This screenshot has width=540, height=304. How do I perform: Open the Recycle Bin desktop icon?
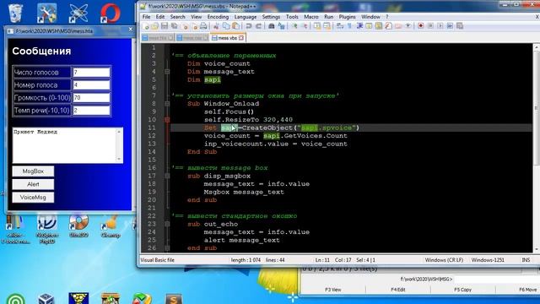(15, 13)
